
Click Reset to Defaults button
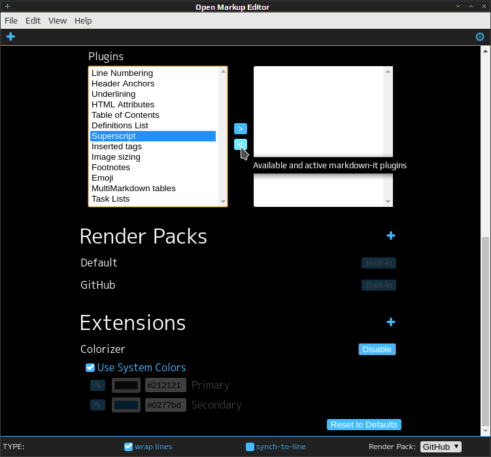click(364, 425)
